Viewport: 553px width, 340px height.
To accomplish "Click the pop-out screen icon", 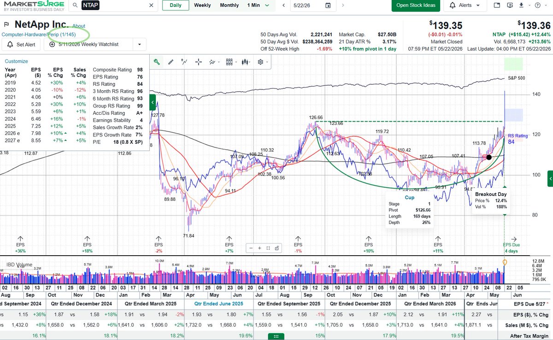I will [x=511, y=5].
